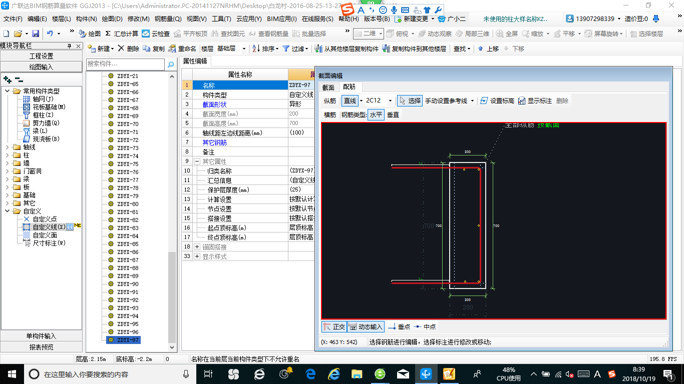
Task: Select ZDYX-96 in the component list
Action: pos(128,332)
